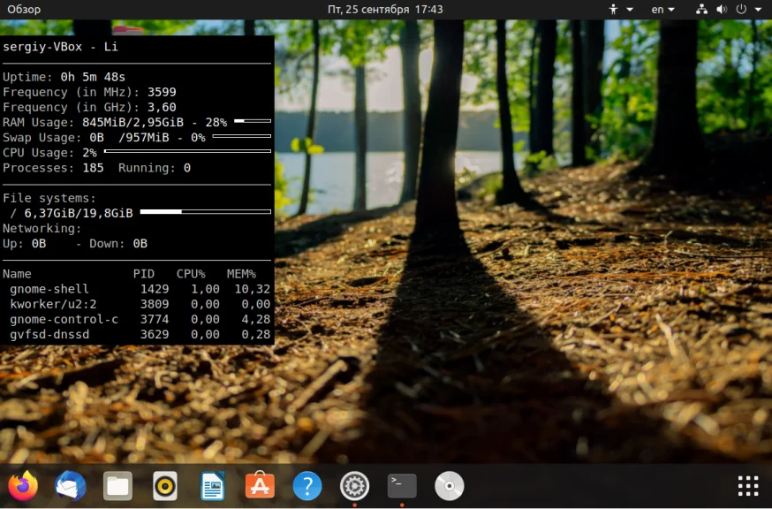This screenshot has height=509, width=772.
Task: Expand system menu arrow in top bar
Action: pyautogui.click(x=760, y=10)
